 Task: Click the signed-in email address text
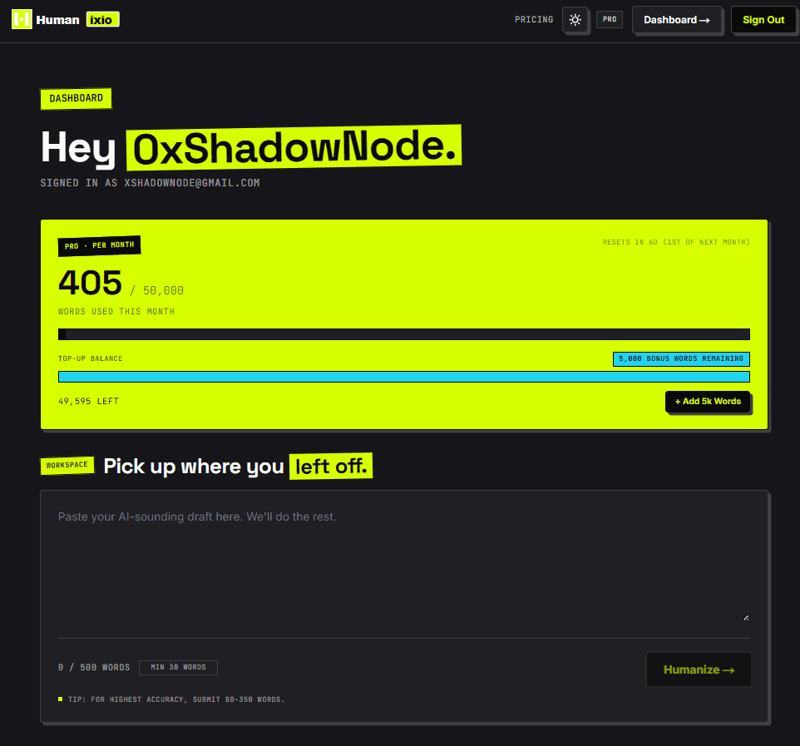pyautogui.click(x=192, y=183)
